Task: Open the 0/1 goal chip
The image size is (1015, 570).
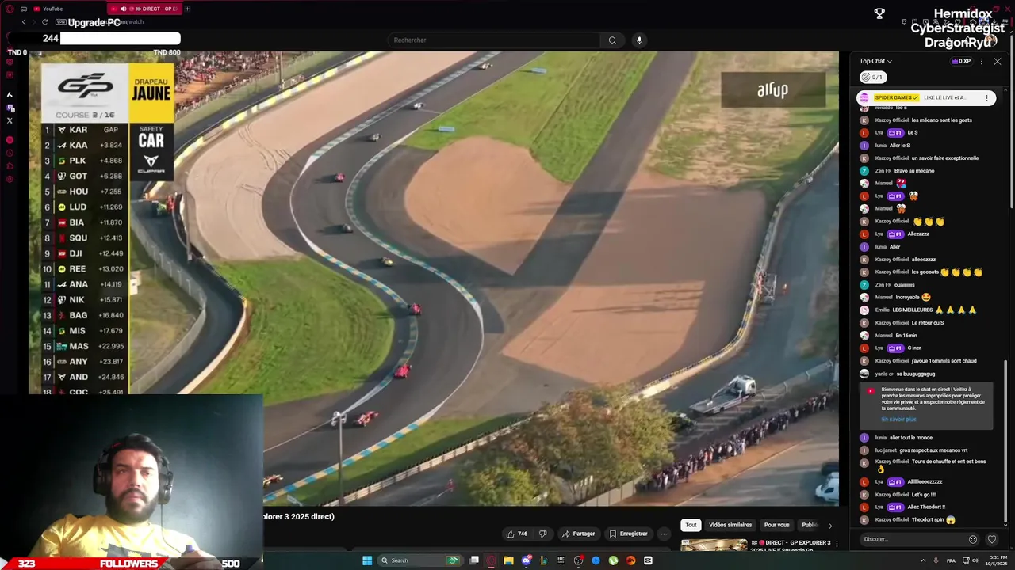Action: [x=872, y=77]
